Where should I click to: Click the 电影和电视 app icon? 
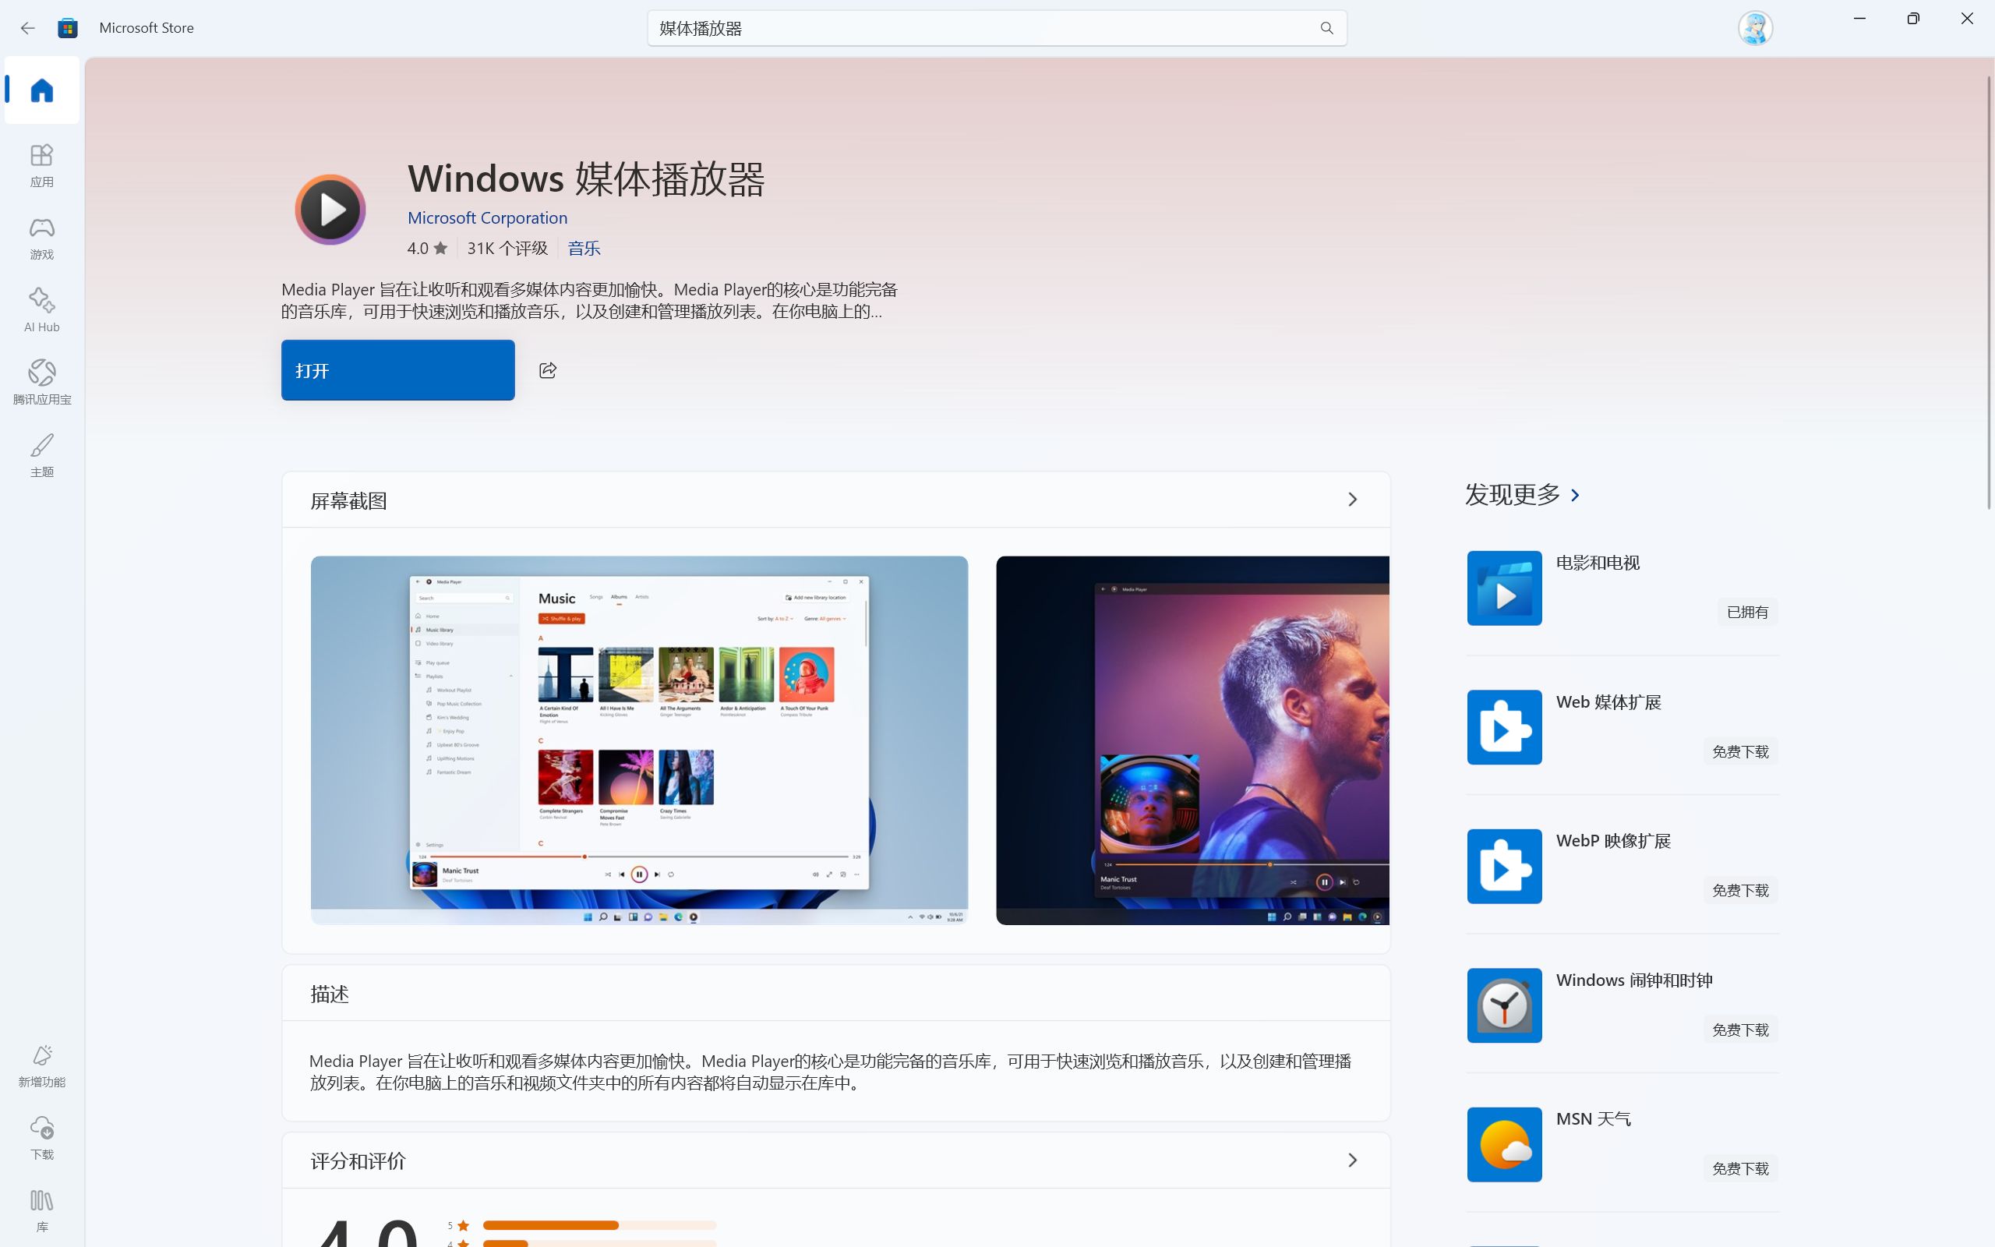coord(1505,588)
